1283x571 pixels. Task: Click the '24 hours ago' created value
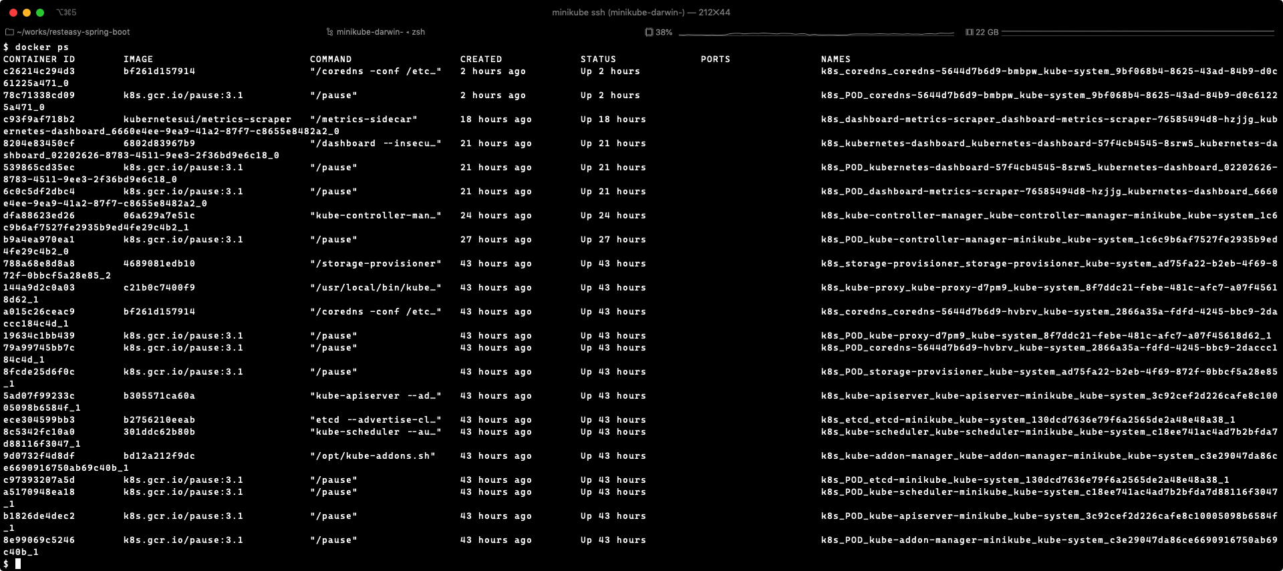pyautogui.click(x=496, y=216)
